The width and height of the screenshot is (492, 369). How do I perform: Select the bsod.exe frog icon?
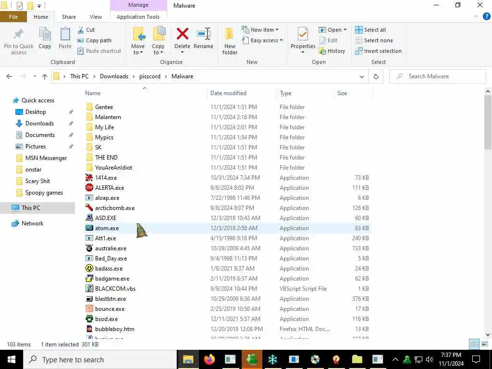tap(89, 319)
